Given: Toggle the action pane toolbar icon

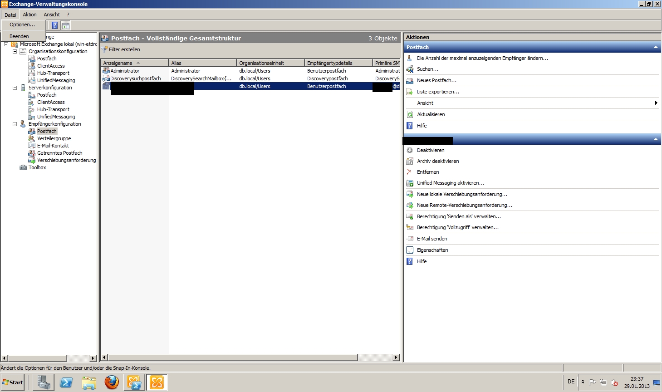Looking at the screenshot, I should point(66,25).
